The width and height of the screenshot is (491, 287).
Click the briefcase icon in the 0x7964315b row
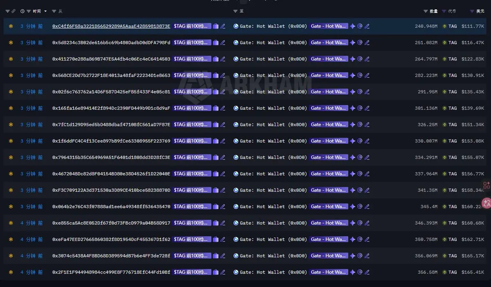(216, 157)
